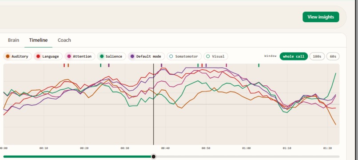The image size is (358, 160).
Task: Click the red marker near 00:15
Action: [64, 65]
